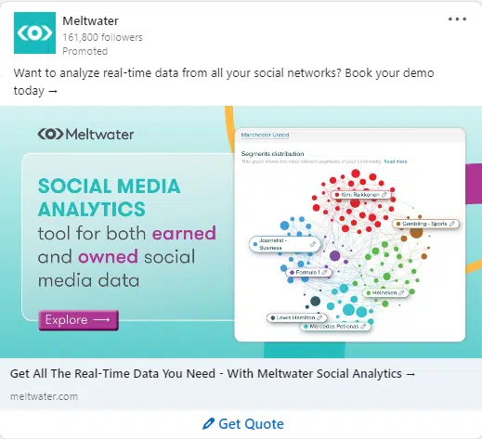Click edit pencil on Lewis Hamilton label
This screenshot has height=439, width=482.
(319, 317)
